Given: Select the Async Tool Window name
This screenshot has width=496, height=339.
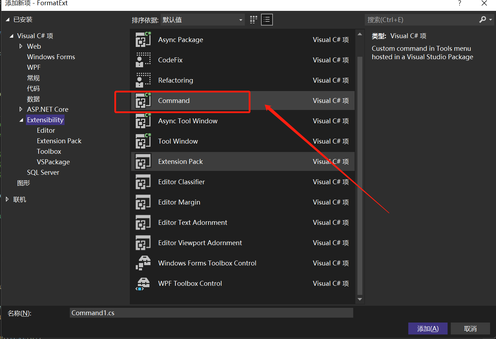Looking at the screenshot, I should pos(188,121).
